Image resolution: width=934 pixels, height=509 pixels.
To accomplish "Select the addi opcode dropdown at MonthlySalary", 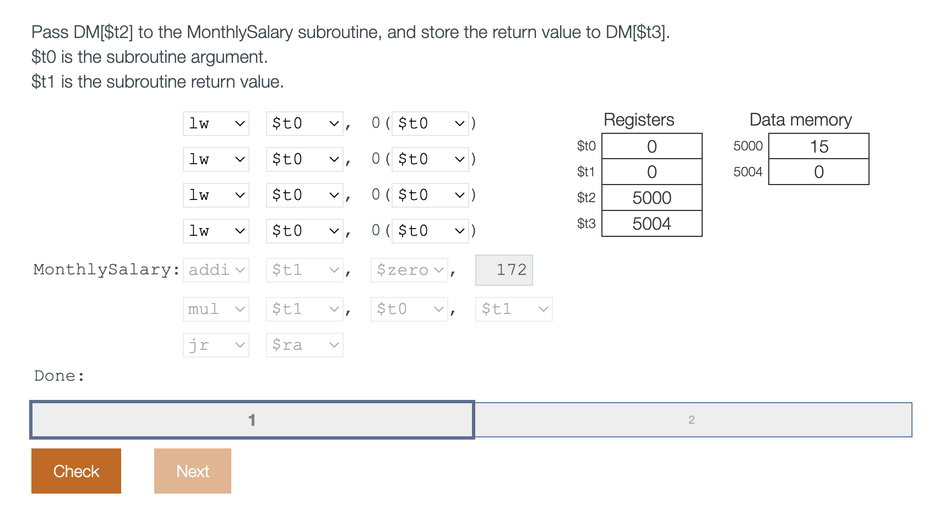I will point(215,269).
